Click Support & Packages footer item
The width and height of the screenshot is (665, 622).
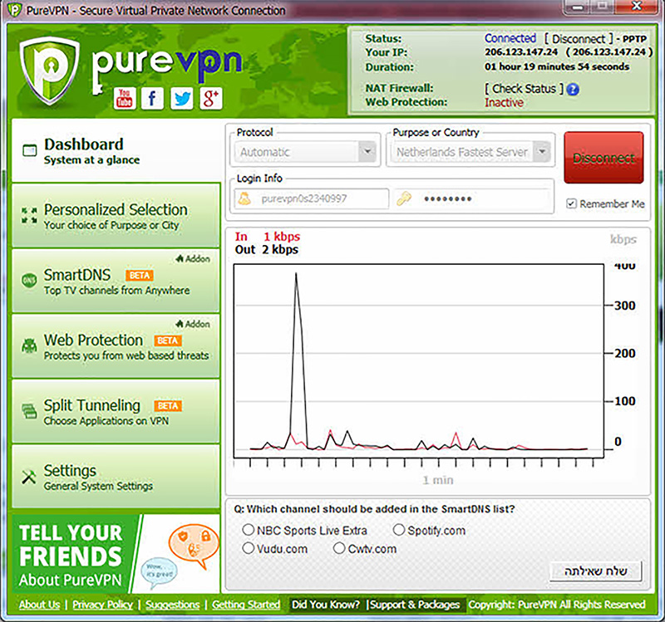413,605
